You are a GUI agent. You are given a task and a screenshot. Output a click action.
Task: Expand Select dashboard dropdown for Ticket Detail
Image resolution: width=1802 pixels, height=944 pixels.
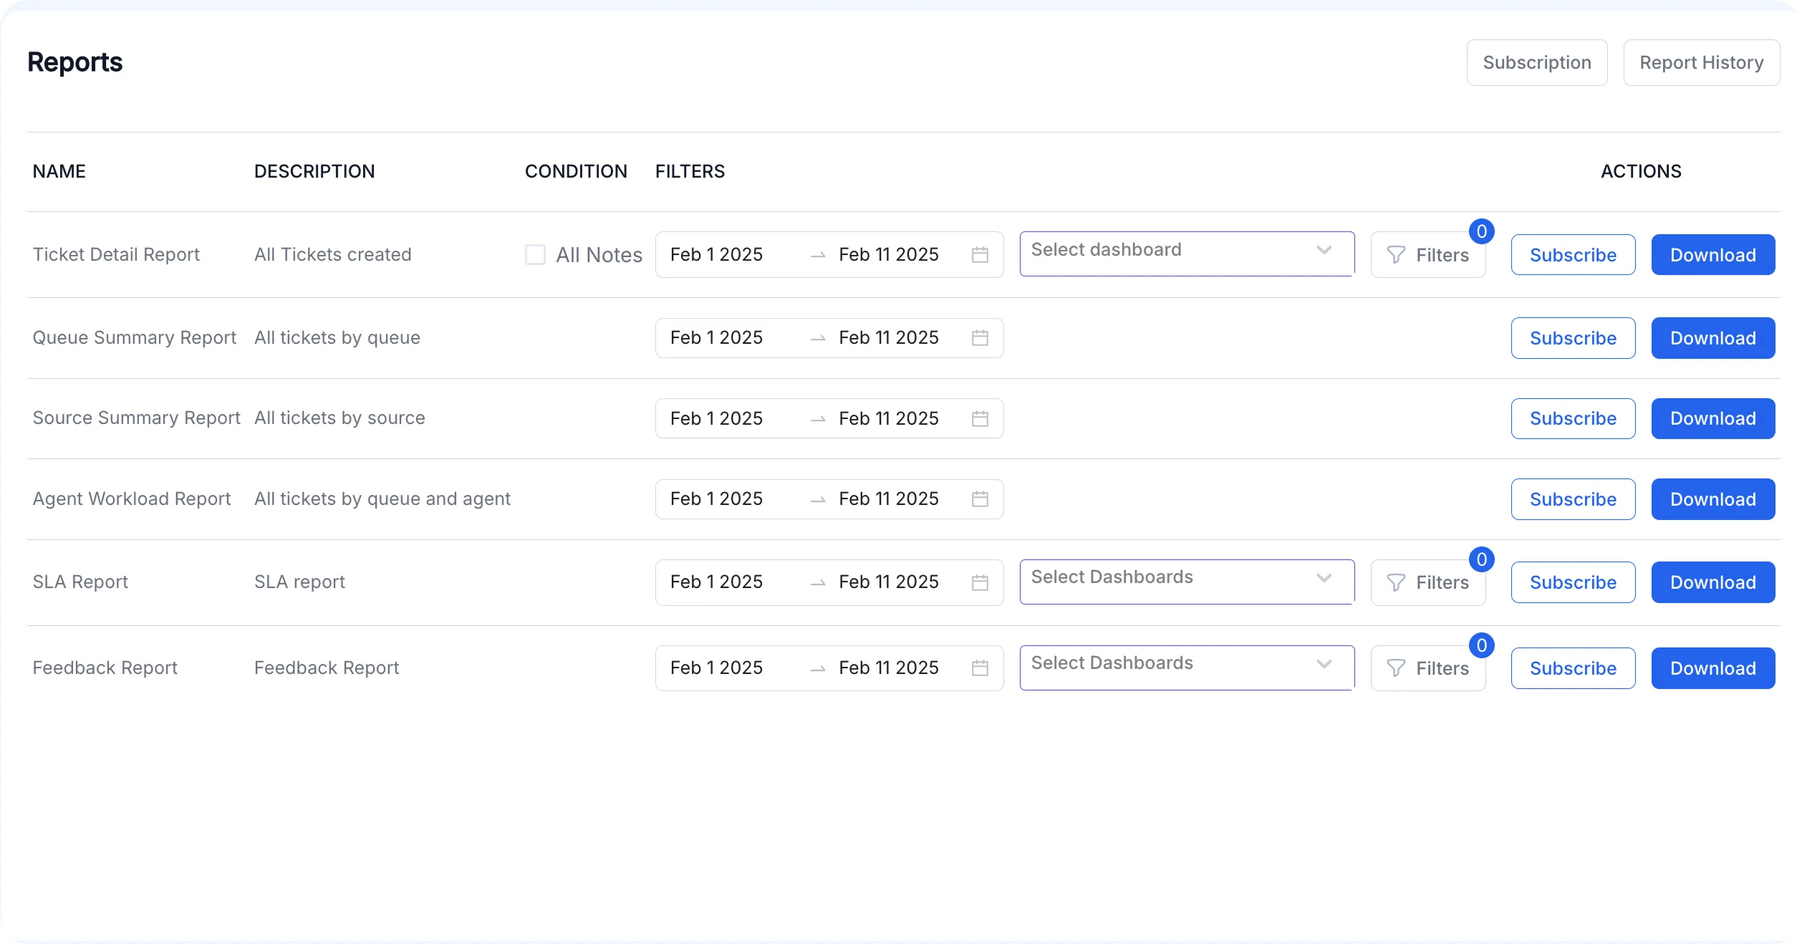[x=1186, y=251]
